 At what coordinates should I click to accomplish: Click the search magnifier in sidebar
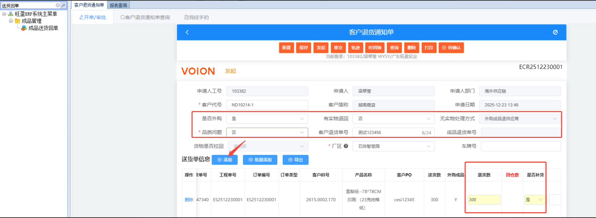pos(63,5)
